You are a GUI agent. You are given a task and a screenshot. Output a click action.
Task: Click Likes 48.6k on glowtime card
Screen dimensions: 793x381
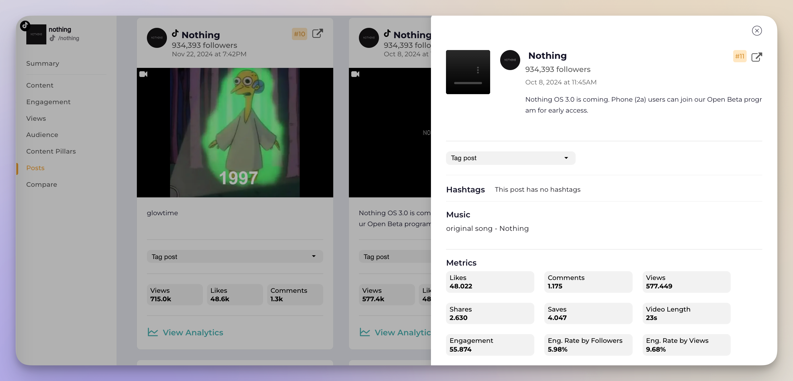click(235, 295)
